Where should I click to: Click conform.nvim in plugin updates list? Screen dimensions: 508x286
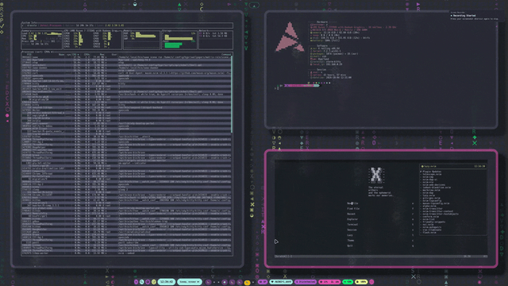(x=430, y=217)
